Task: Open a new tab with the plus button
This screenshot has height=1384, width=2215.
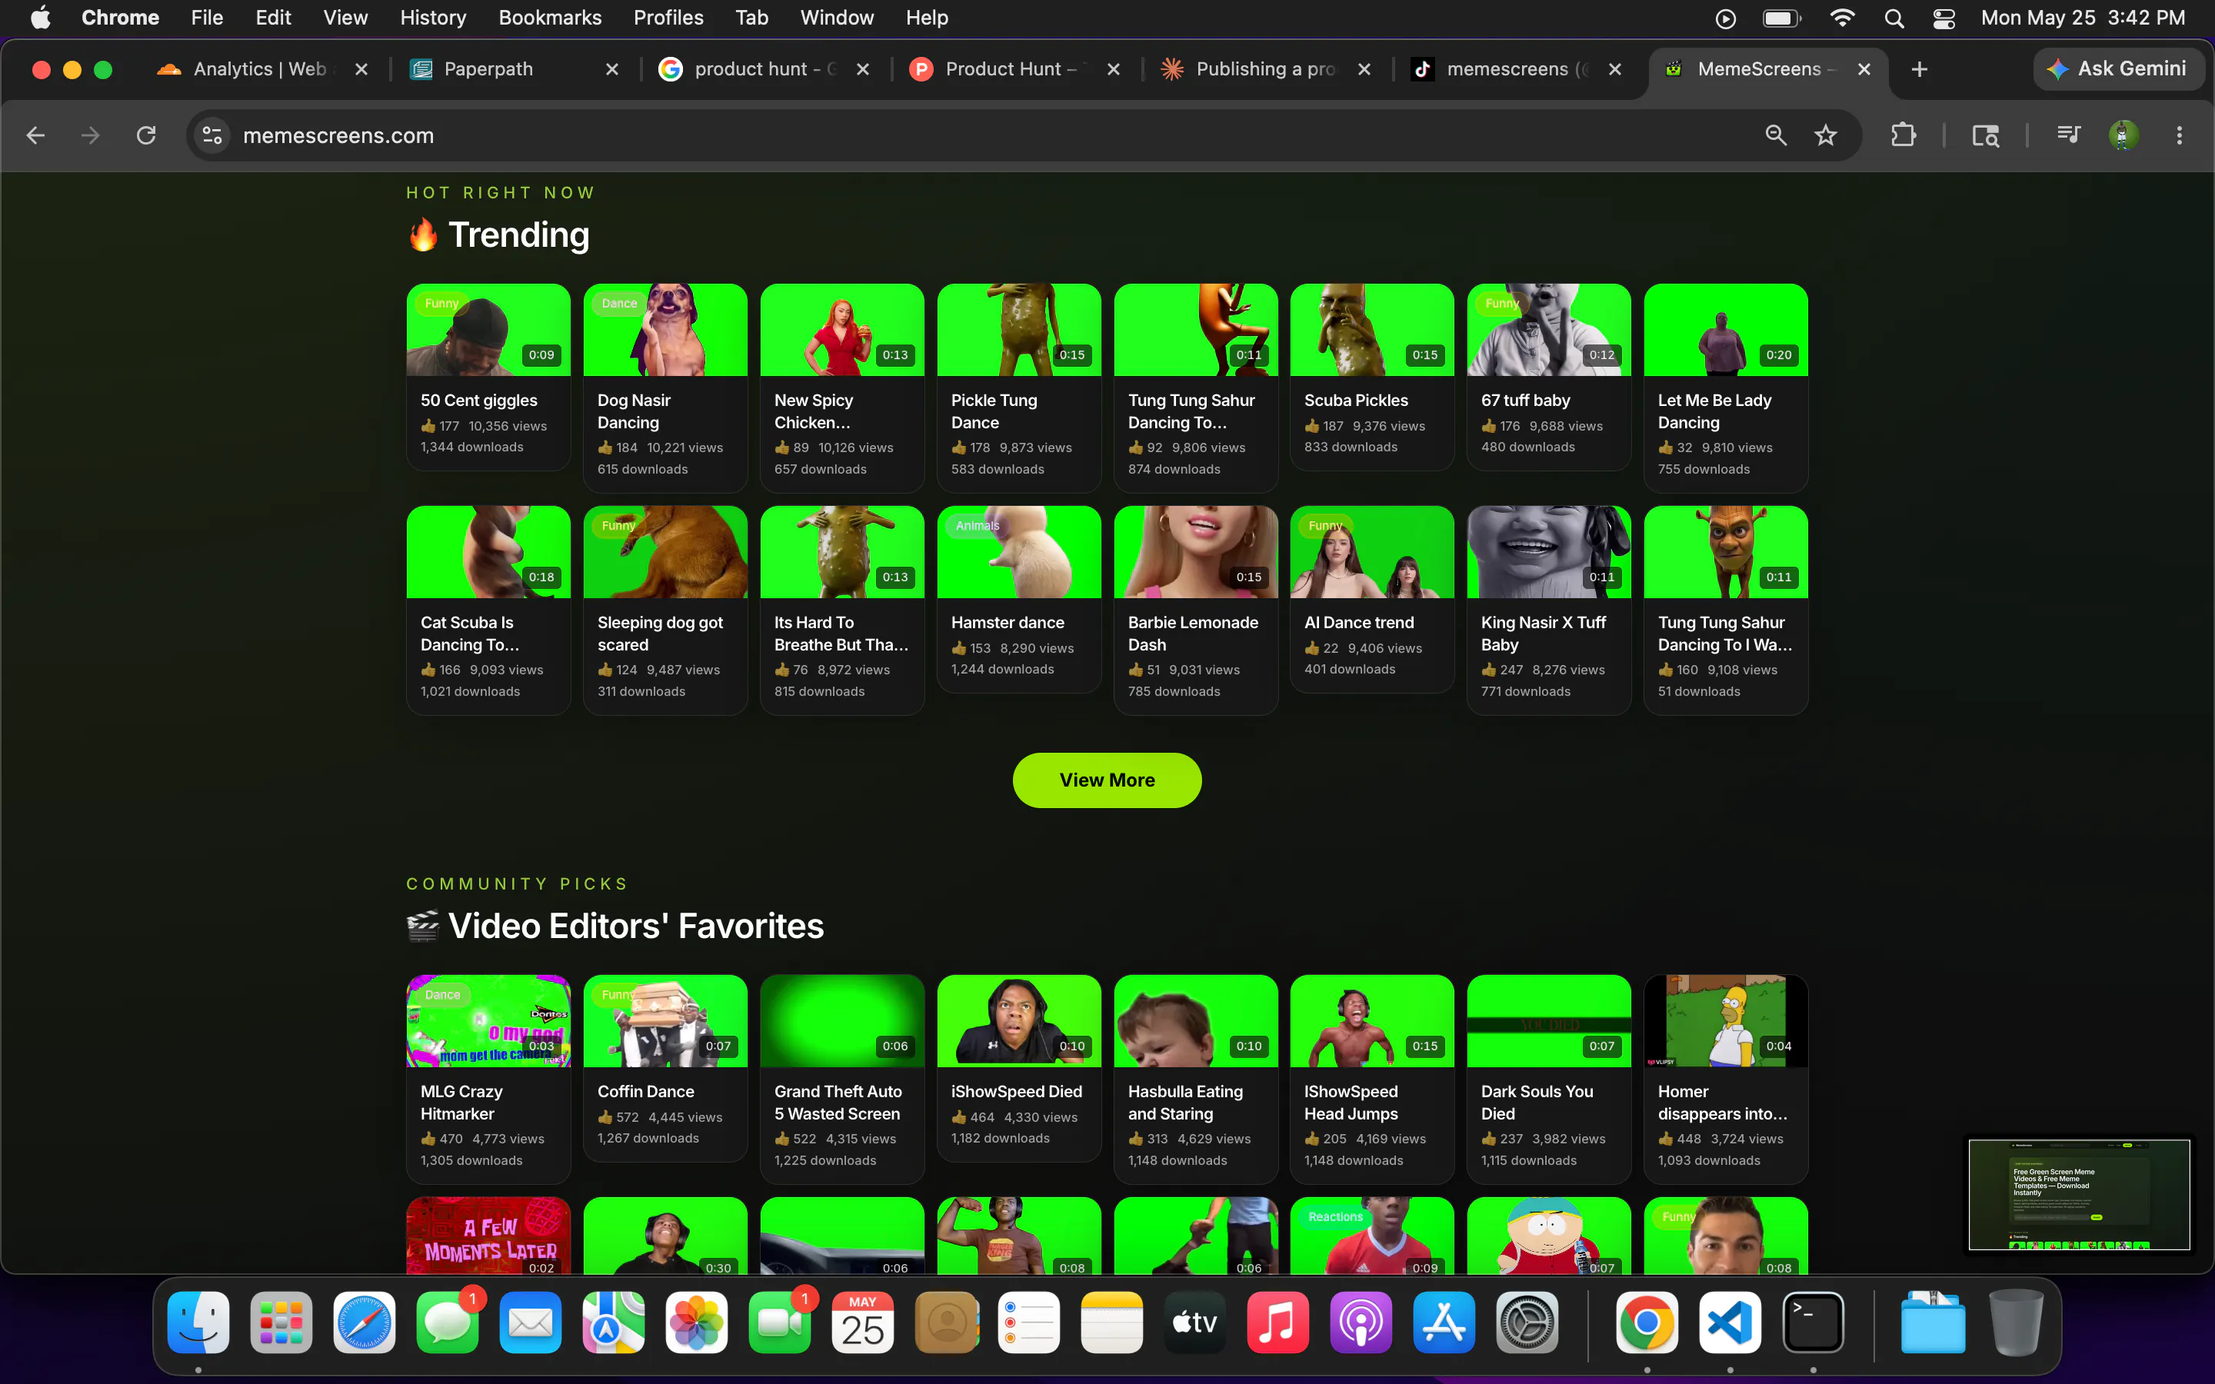Action: [x=1920, y=69]
